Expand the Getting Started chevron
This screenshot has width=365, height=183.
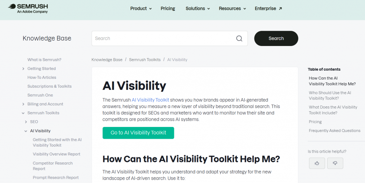(23, 69)
